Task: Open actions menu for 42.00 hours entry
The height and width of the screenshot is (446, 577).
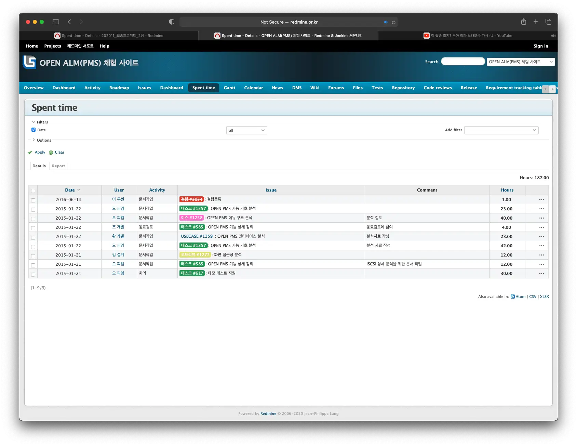Action: 541,246
